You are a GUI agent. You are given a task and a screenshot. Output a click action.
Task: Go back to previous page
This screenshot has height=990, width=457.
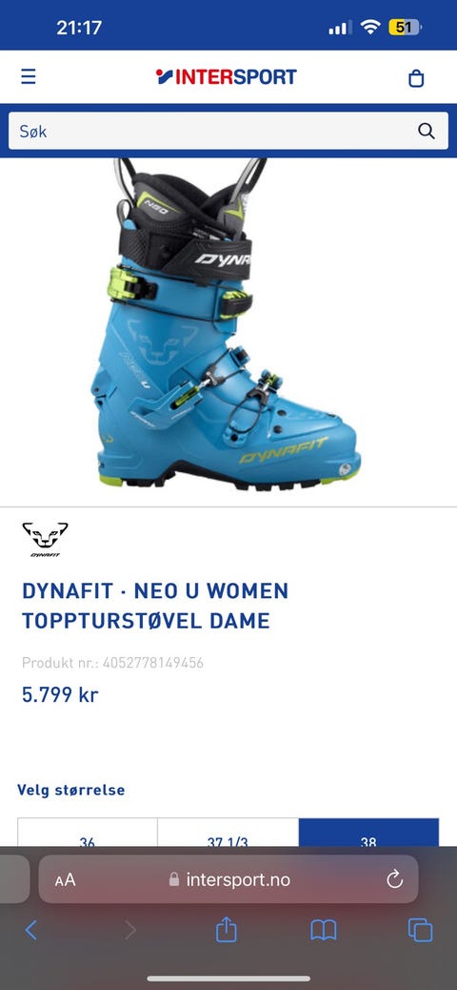(30, 930)
